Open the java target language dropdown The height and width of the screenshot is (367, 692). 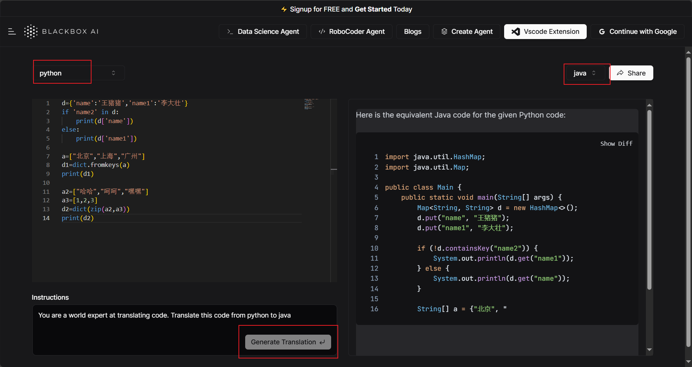[x=584, y=73]
